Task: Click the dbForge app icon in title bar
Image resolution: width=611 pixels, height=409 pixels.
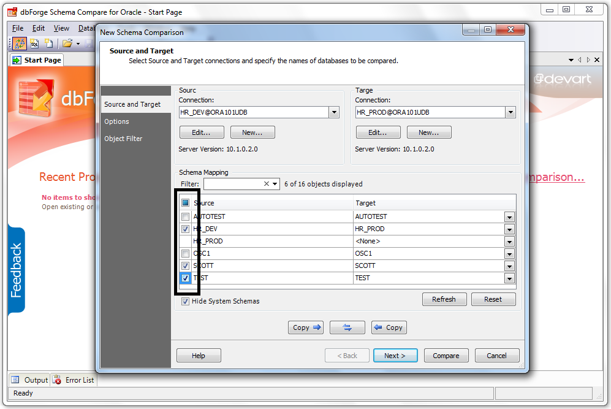Action: point(12,12)
